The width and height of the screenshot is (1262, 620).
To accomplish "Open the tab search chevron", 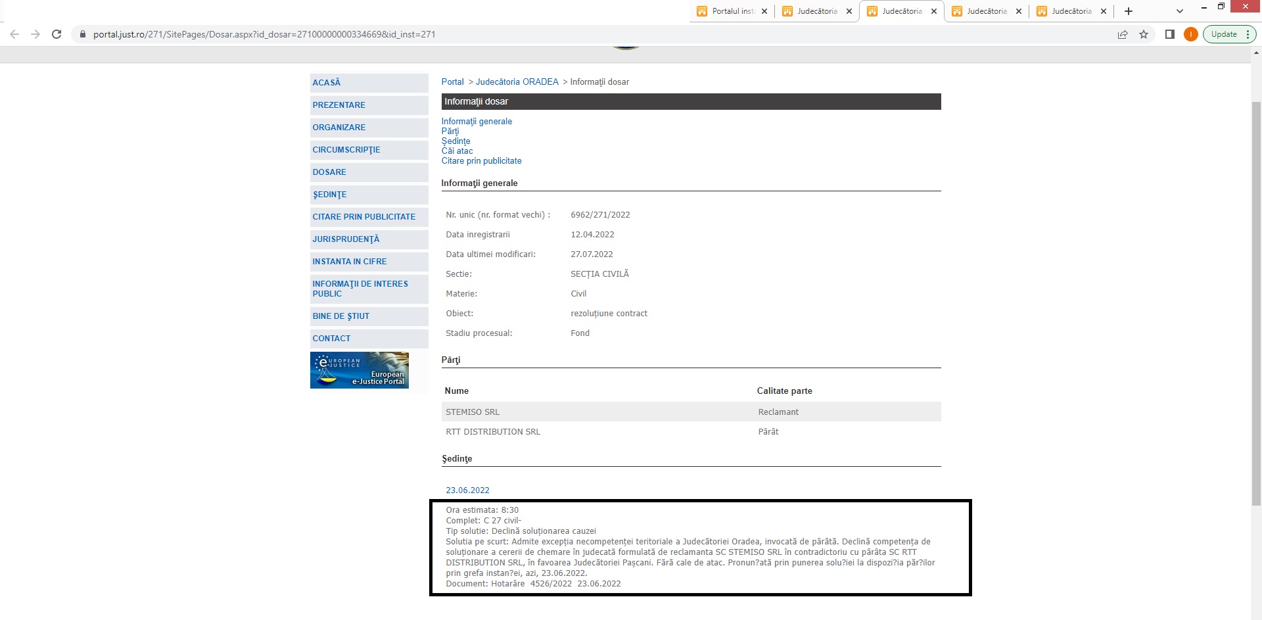I will [1180, 11].
